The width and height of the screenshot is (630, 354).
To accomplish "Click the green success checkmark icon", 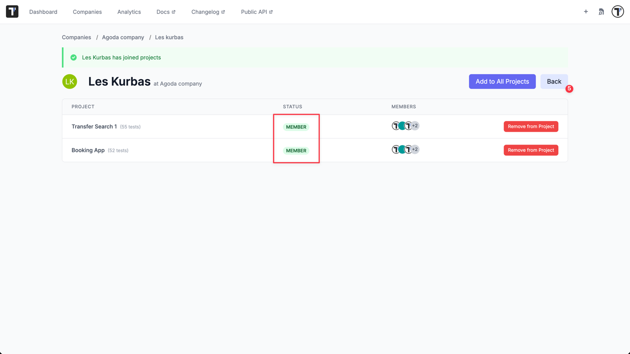I will coord(73,57).
